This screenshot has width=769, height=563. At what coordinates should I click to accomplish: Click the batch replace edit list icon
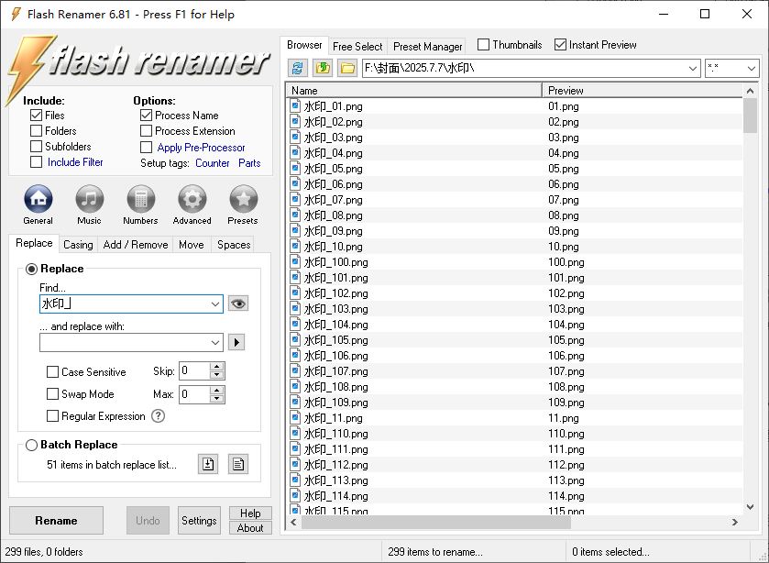(238, 464)
